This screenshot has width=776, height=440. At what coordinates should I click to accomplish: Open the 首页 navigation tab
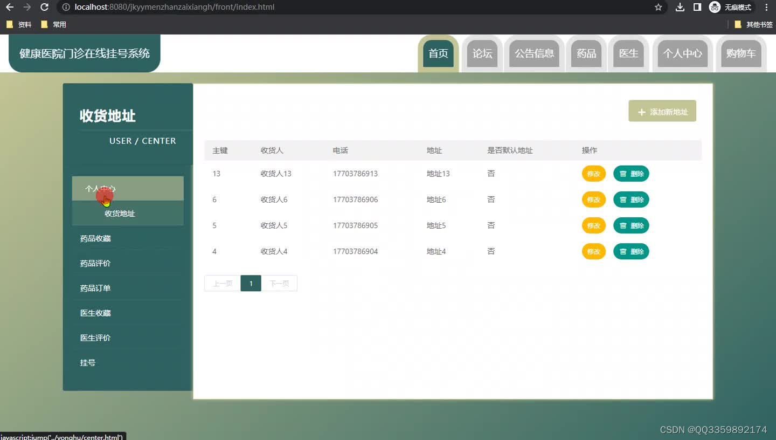(438, 53)
